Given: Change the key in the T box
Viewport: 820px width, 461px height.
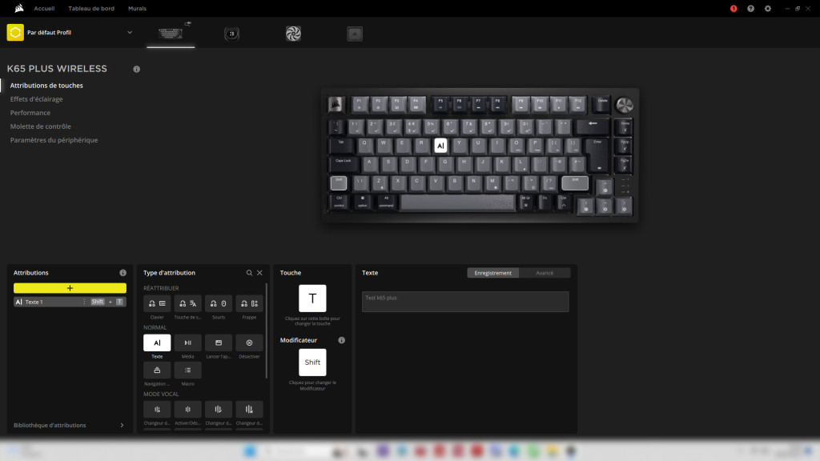Looking at the screenshot, I should pos(312,299).
